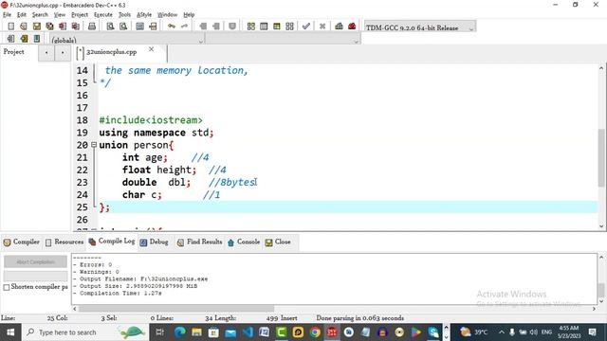Switch to the Debug tab
The width and height of the screenshot is (607, 341).
coord(154,242)
